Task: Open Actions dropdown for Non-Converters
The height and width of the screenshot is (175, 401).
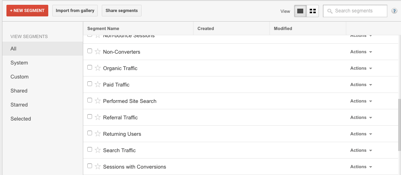Action: [x=361, y=52]
